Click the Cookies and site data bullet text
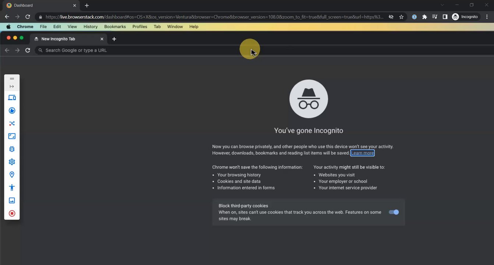This screenshot has width=494, height=265. tap(239, 181)
